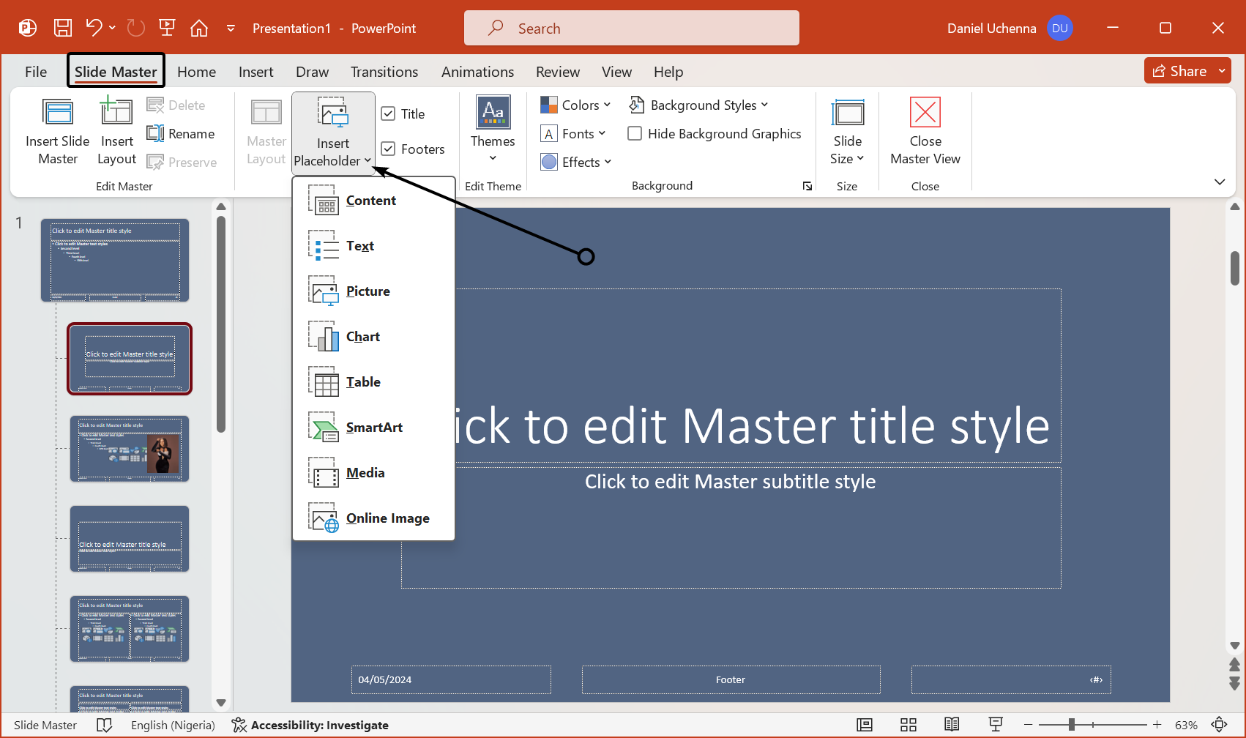Click the Insert Layout icon
This screenshot has height=738, width=1246.
[116, 113]
